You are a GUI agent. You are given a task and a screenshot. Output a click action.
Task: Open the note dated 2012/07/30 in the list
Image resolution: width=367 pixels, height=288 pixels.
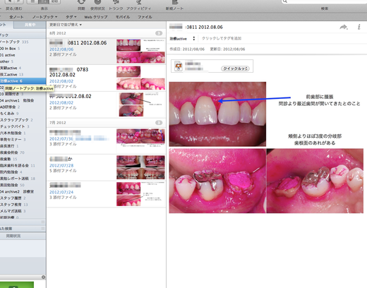(107, 140)
